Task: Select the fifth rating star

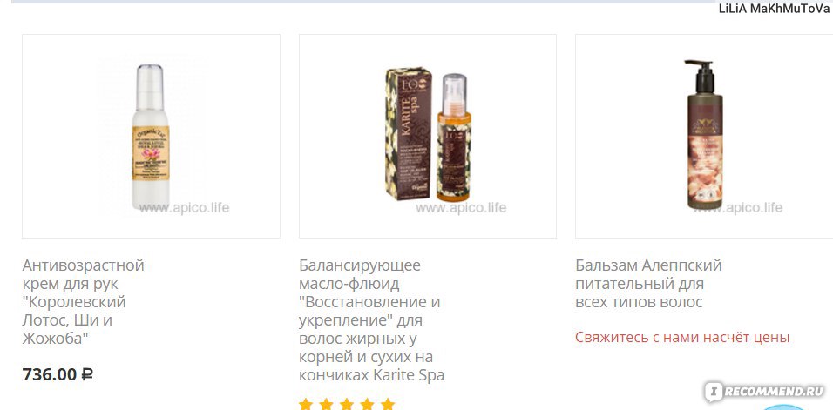Action: click(388, 404)
